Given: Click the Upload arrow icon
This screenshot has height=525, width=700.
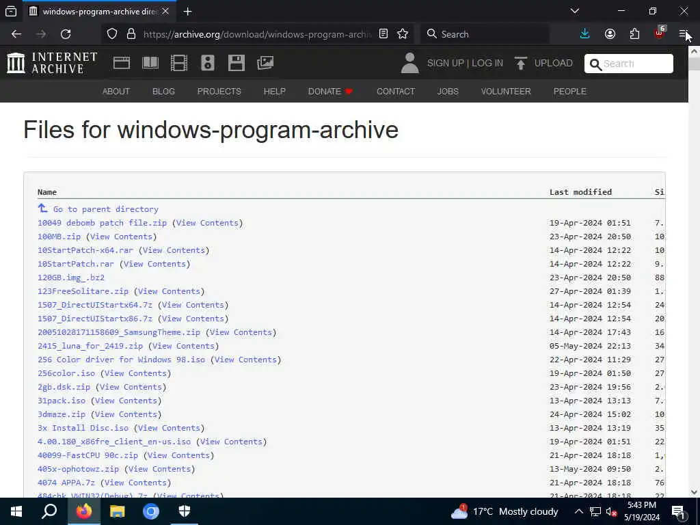Looking at the screenshot, I should pos(520,63).
